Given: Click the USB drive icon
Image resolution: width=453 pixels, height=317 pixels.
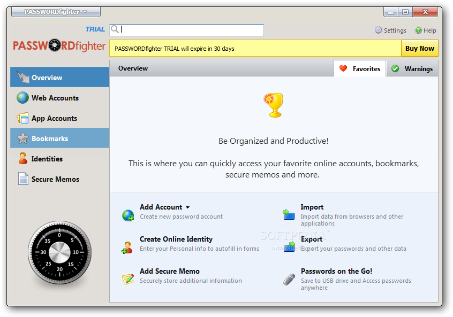Looking at the screenshot, I should (289, 280).
